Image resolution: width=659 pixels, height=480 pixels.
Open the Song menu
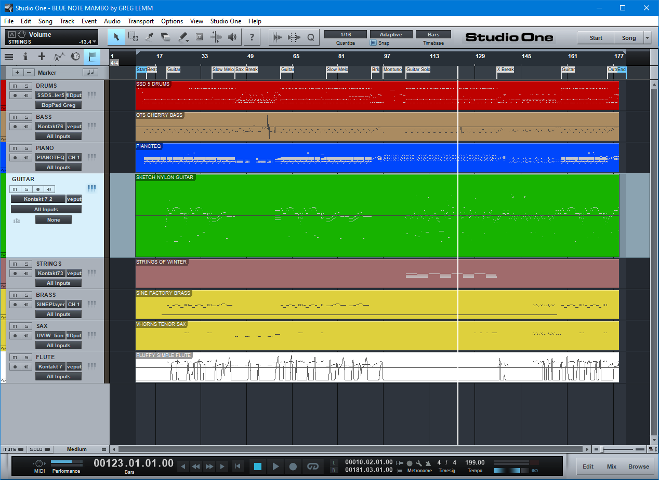pos(45,21)
